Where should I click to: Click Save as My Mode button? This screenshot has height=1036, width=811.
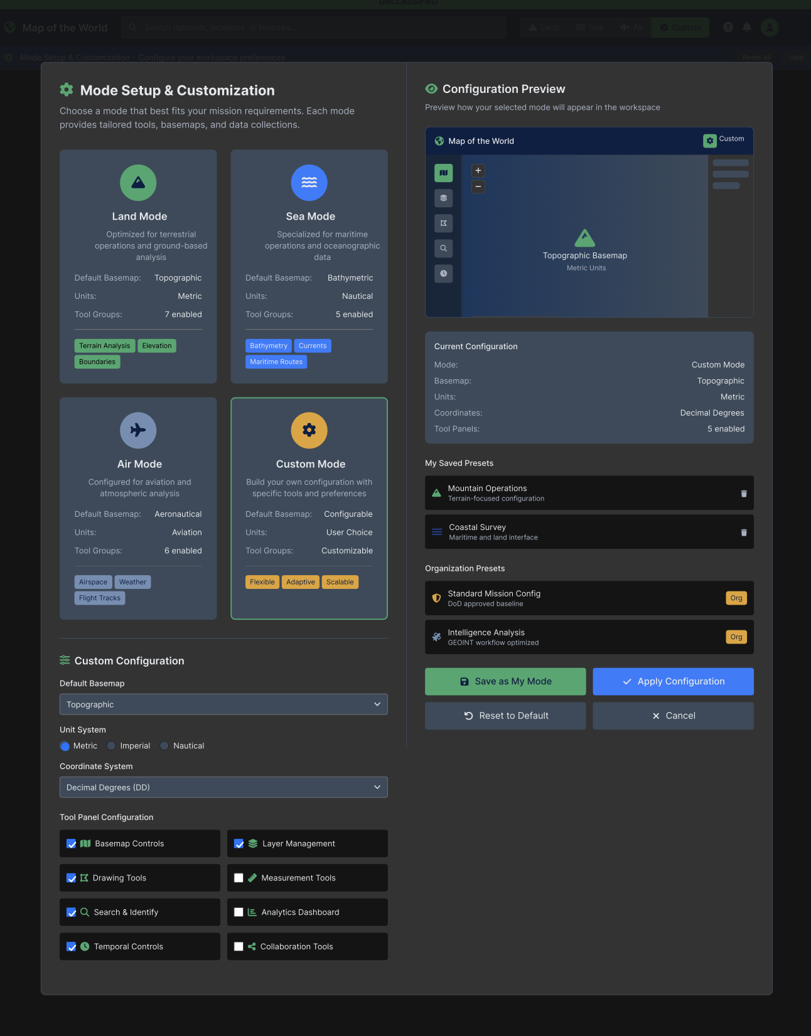[x=505, y=681]
